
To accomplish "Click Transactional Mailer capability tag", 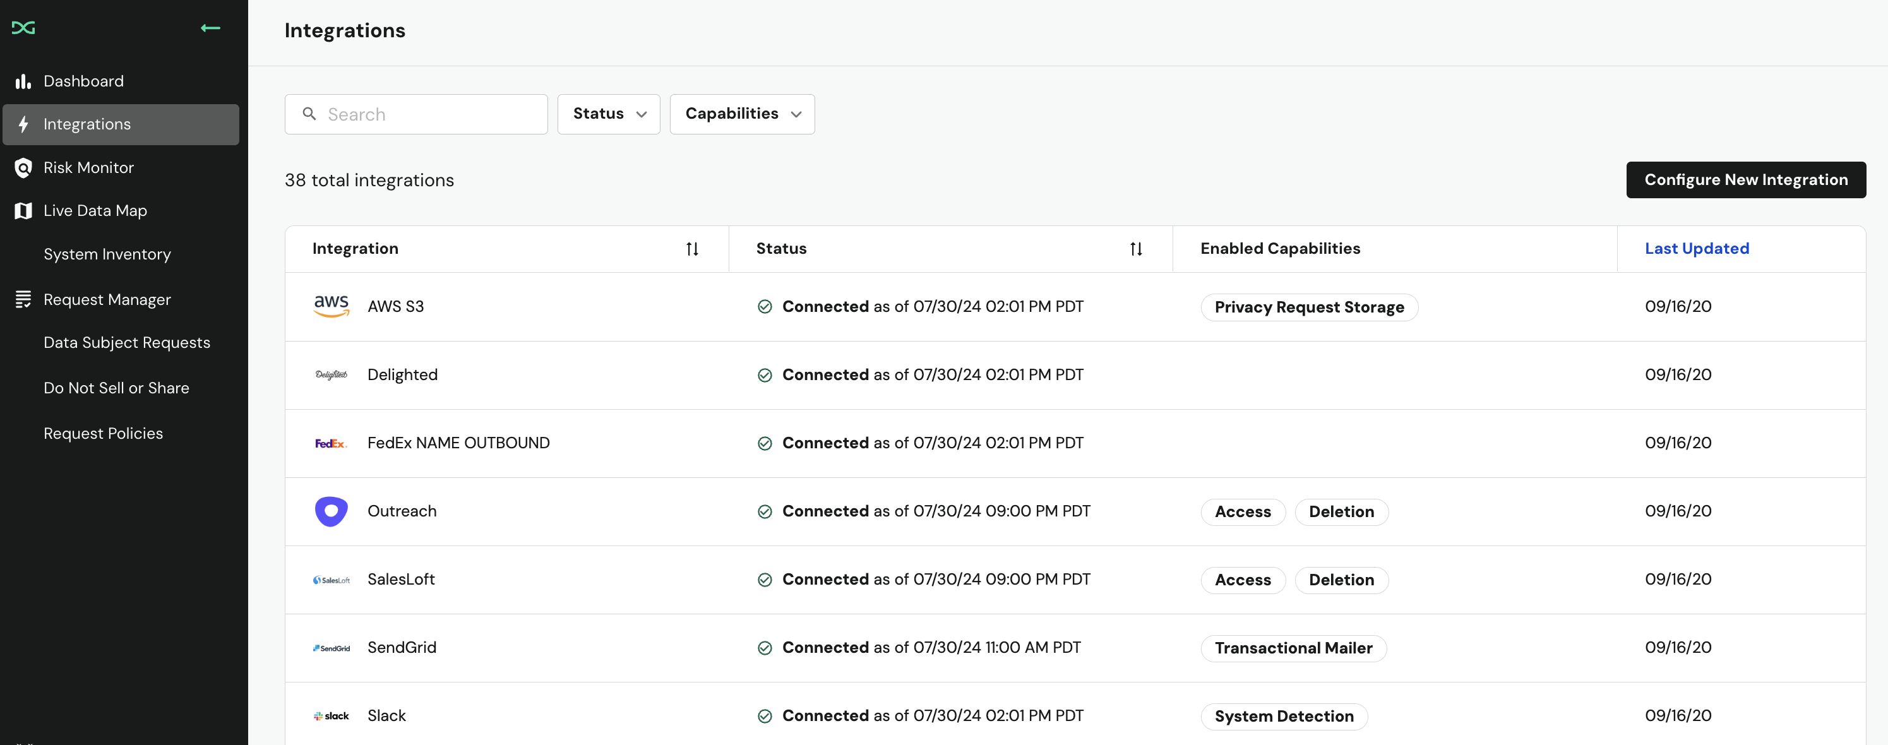I will pyautogui.click(x=1294, y=648).
